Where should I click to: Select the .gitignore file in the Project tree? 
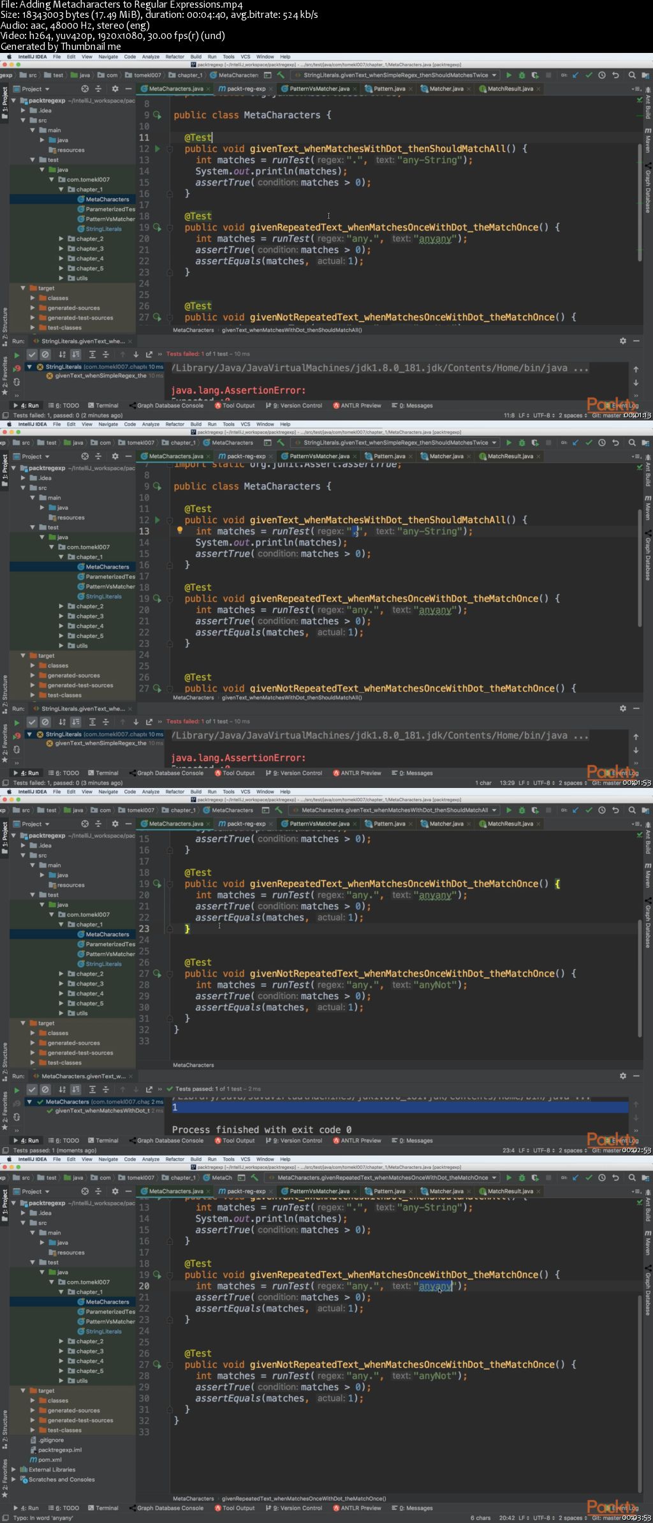pos(51,1440)
